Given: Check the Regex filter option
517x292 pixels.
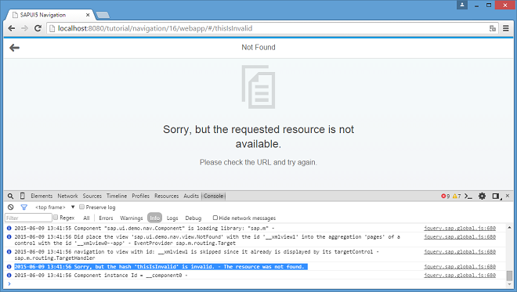Looking at the screenshot, I should click(x=56, y=218).
